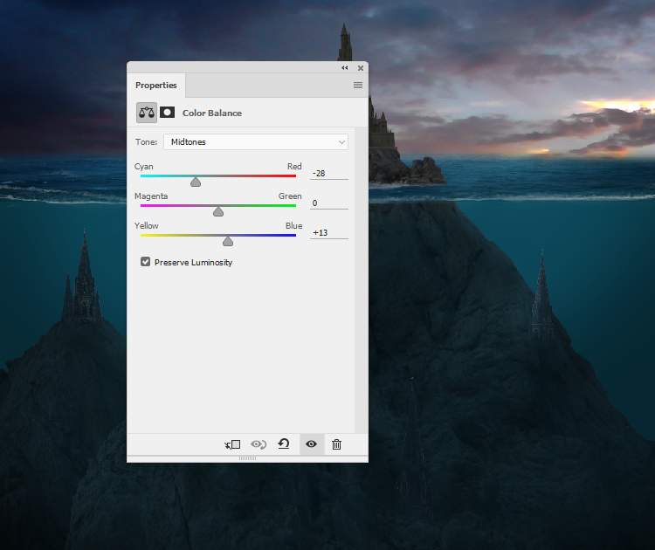Clip adjustment to layer below

(x=232, y=444)
